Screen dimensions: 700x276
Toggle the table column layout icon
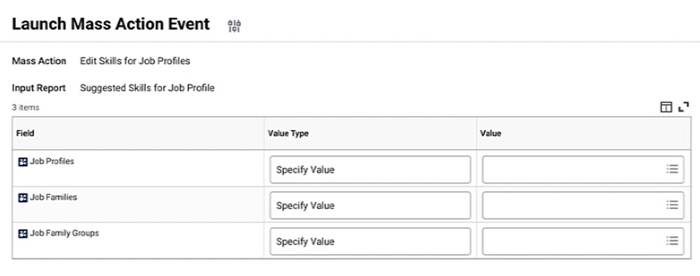click(x=666, y=107)
